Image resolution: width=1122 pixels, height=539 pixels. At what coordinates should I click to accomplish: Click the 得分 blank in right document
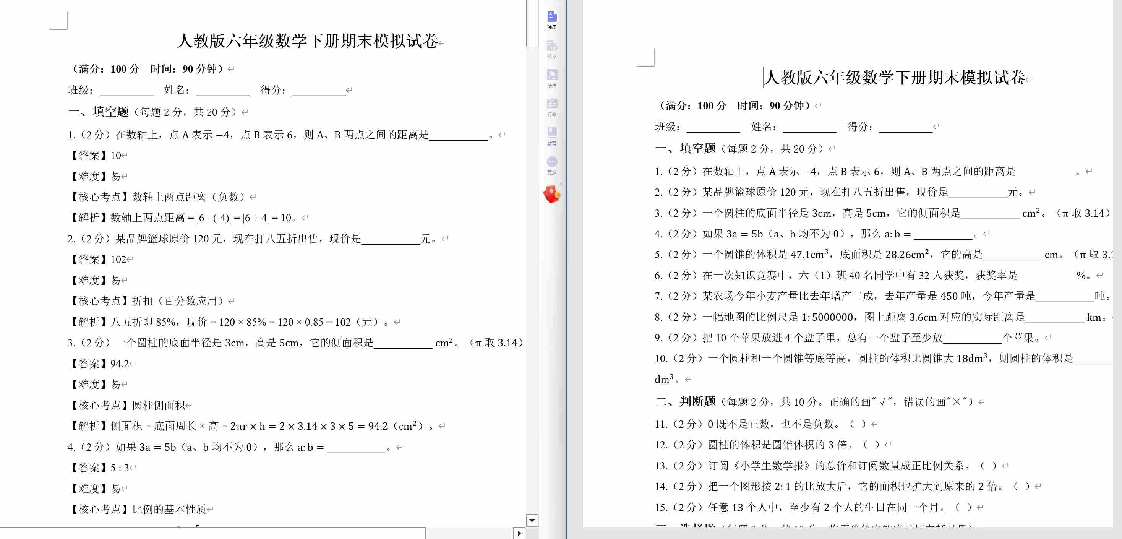(906, 127)
